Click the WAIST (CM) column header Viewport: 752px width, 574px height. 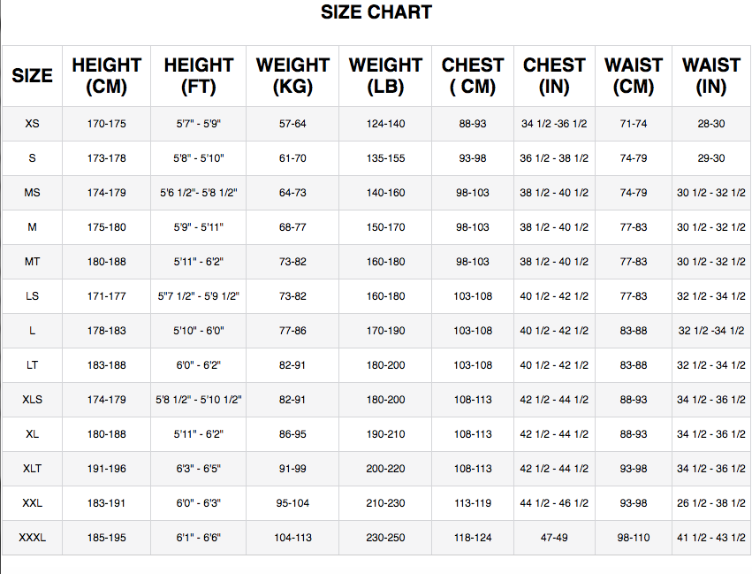tap(633, 76)
